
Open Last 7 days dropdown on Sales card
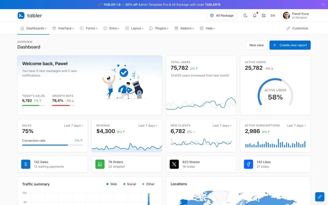tap(74, 125)
